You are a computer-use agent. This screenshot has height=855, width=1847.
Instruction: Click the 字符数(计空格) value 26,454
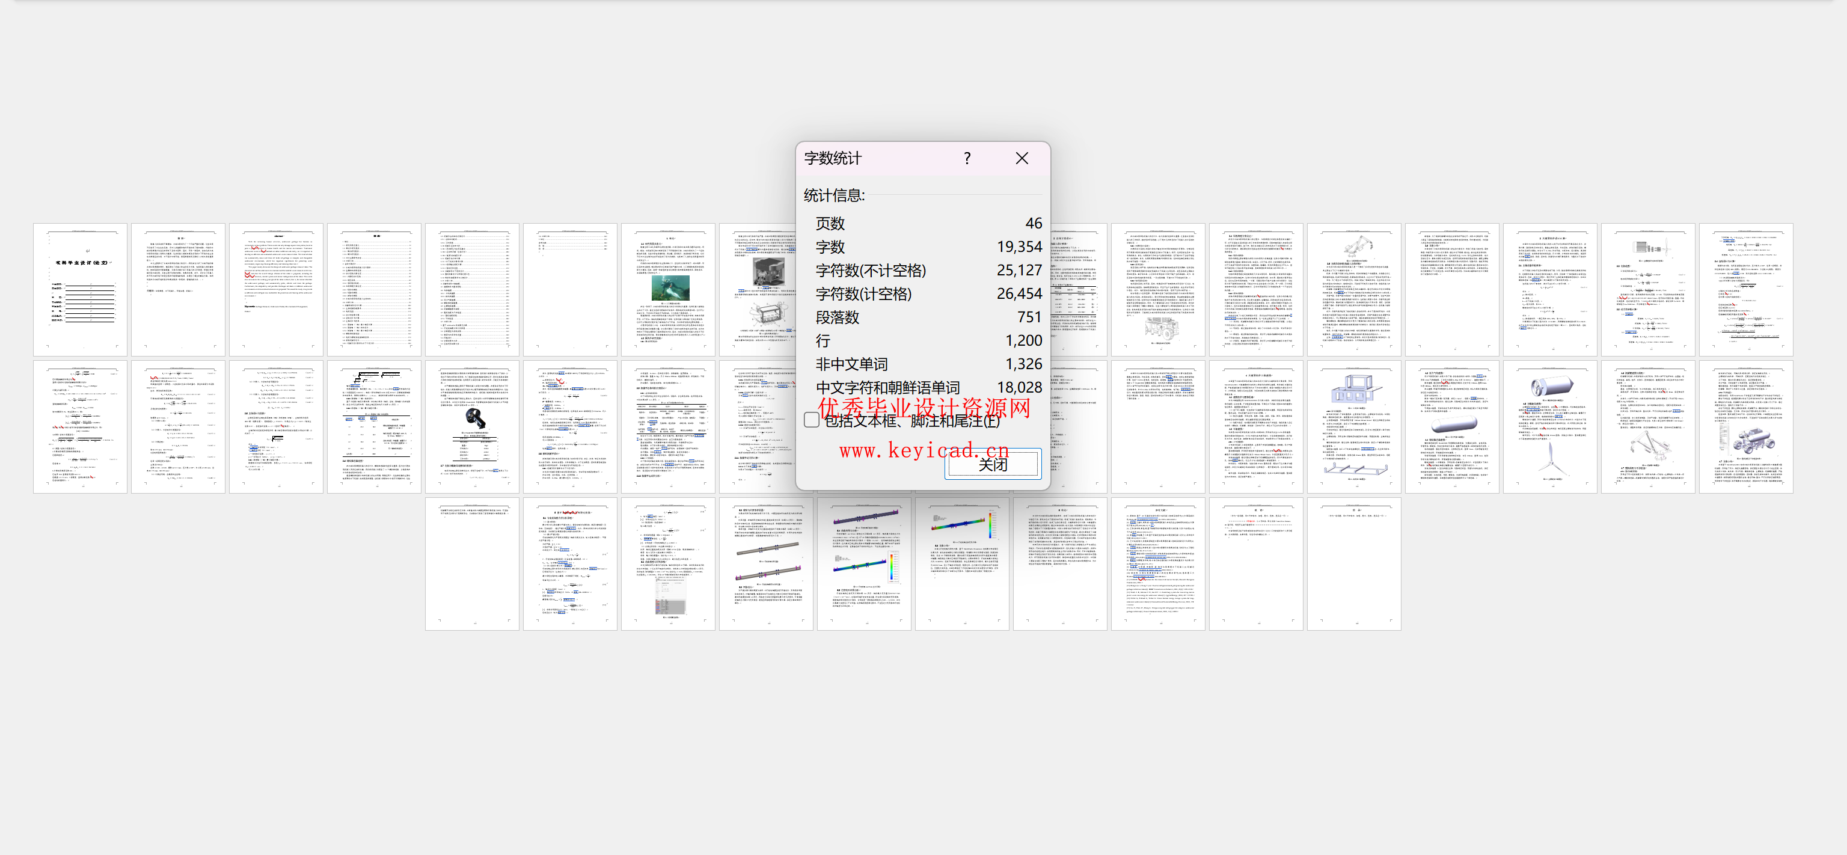pos(1019,293)
